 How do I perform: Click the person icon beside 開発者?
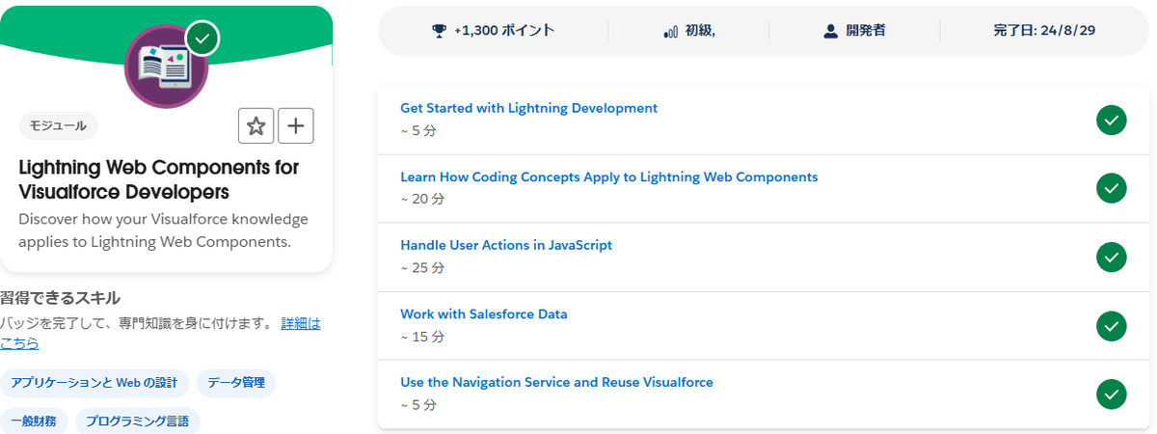[x=831, y=31]
